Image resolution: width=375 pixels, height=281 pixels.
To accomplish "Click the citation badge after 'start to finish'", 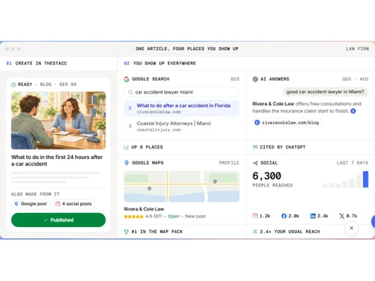I will [x=353, y=111].
